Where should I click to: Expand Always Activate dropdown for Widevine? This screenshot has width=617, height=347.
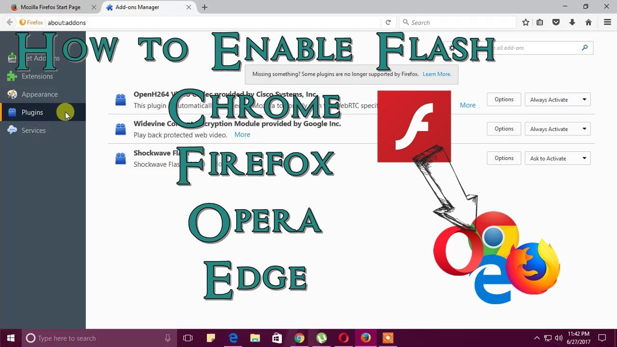pos(557,129)
